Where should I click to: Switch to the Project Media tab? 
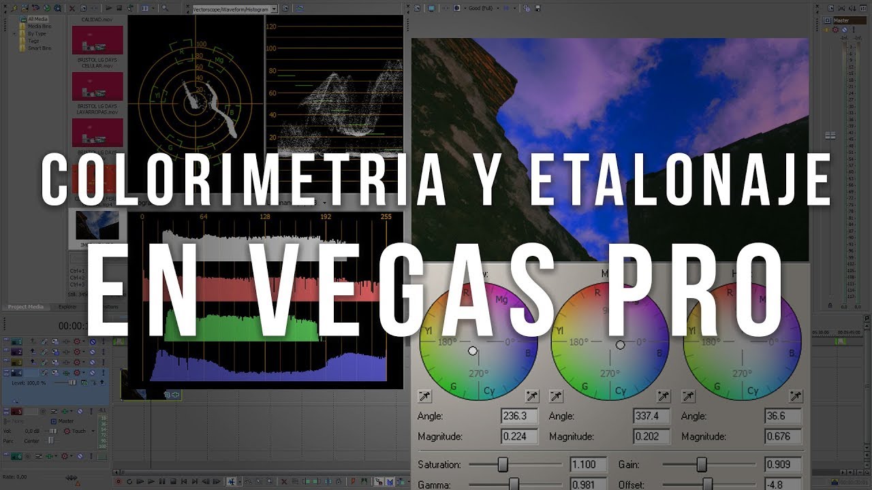[x=26, y=307]
